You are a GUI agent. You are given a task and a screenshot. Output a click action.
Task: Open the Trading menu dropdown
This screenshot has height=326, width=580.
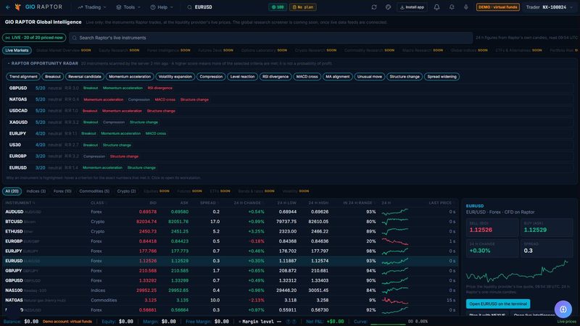(92, 7)
